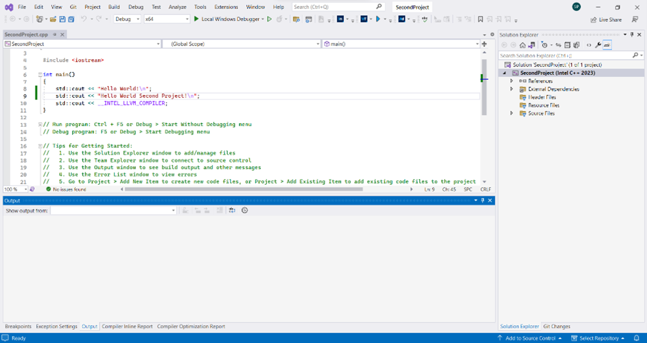Toggle auto-hide pin on the Output panel

tap(483, 200)
